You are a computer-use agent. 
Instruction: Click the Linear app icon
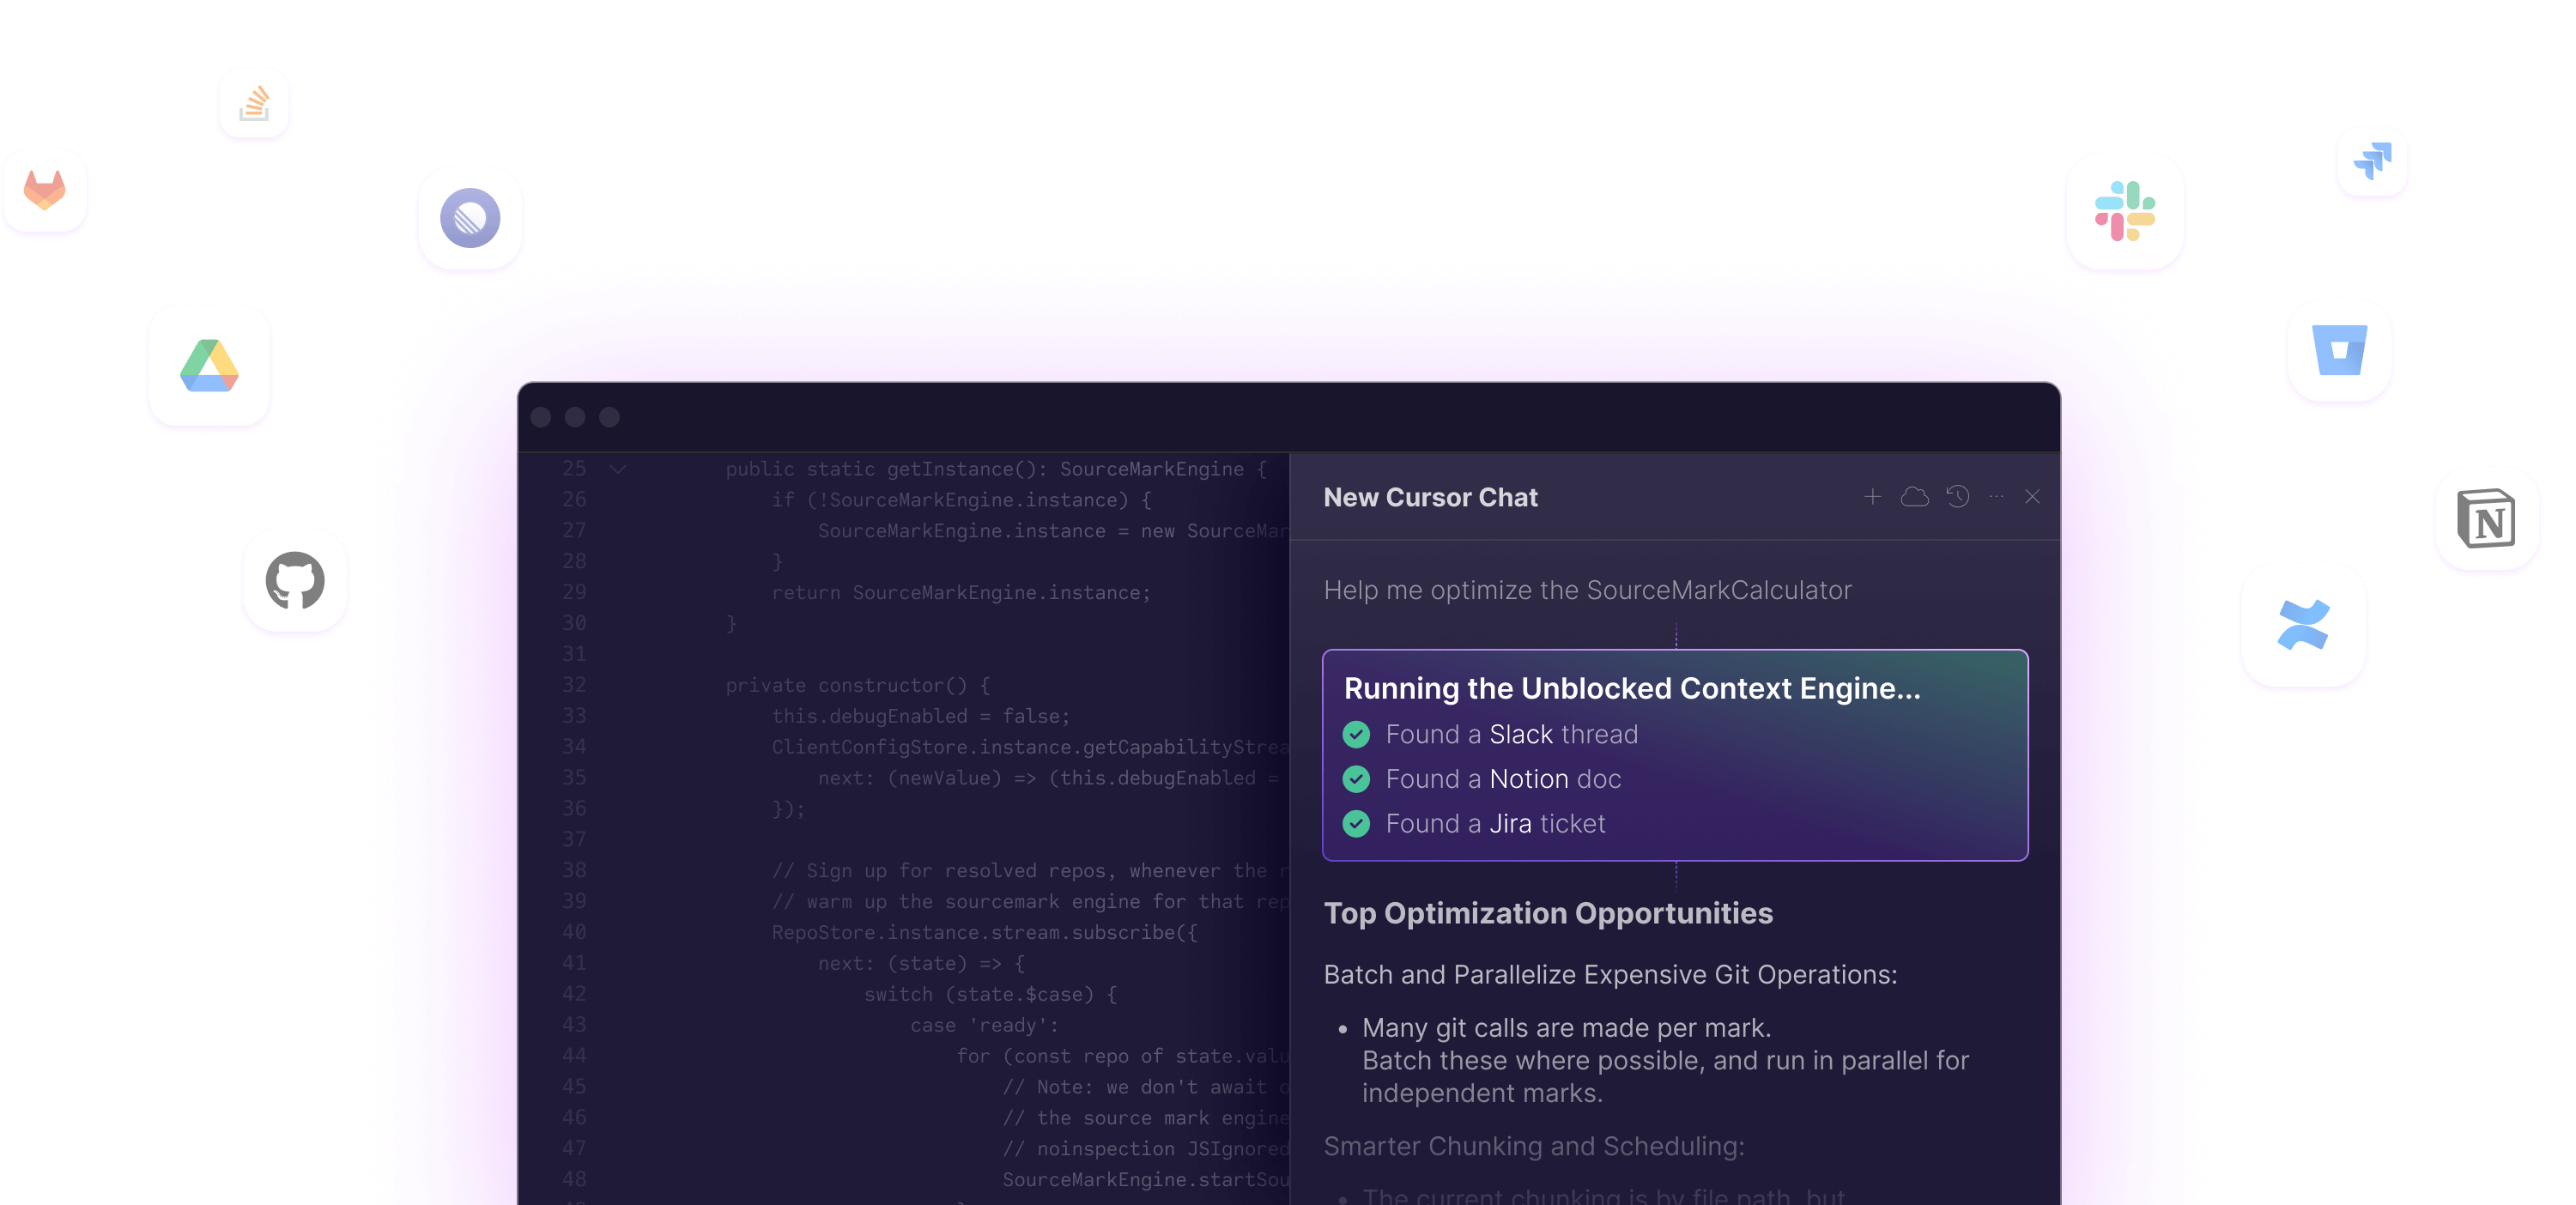[470, 218]
